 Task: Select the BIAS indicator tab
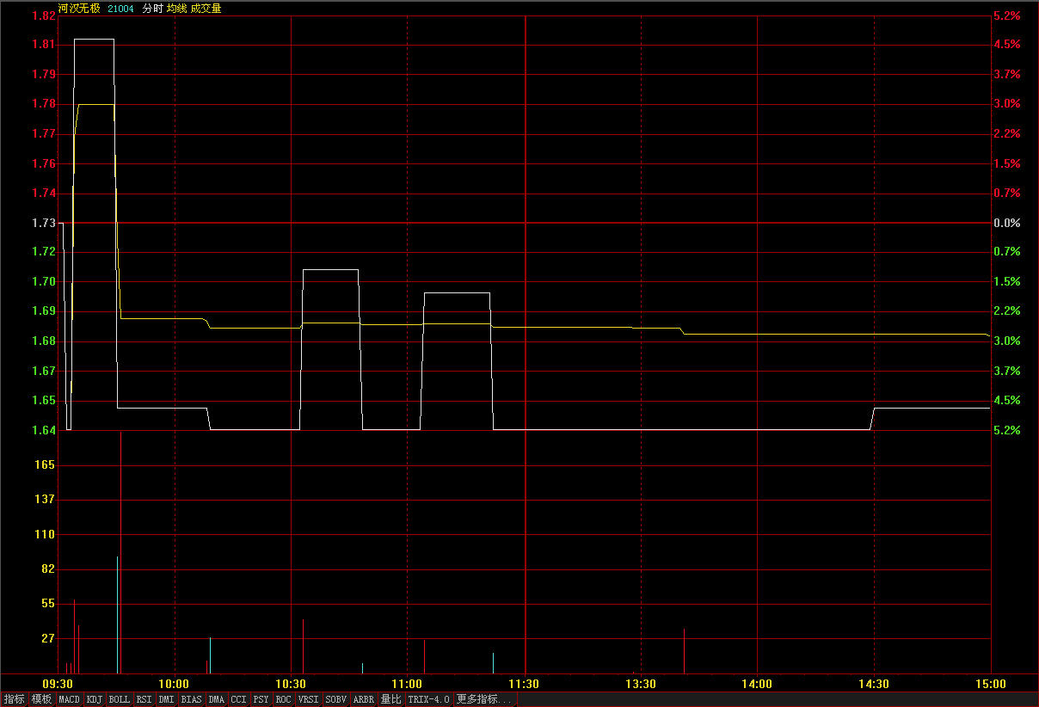(x=191, y=699)
